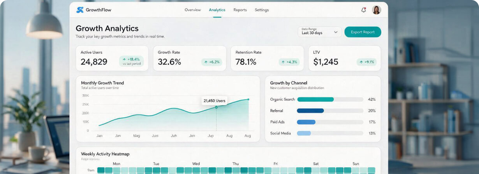Switch to the Reports tab
The height and width of the screenshot is (174, 479).
coord(240,10)
